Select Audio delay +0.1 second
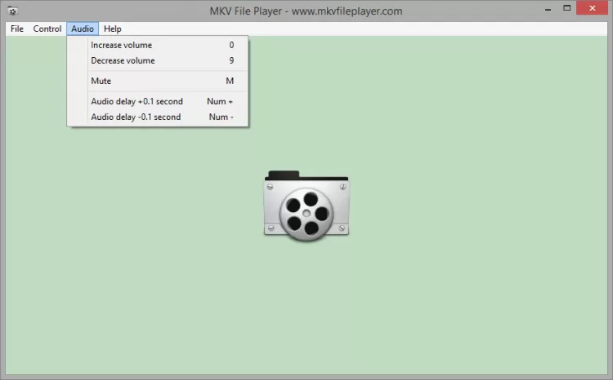Viewport: 613px width, 380px height. click(158, 101)
